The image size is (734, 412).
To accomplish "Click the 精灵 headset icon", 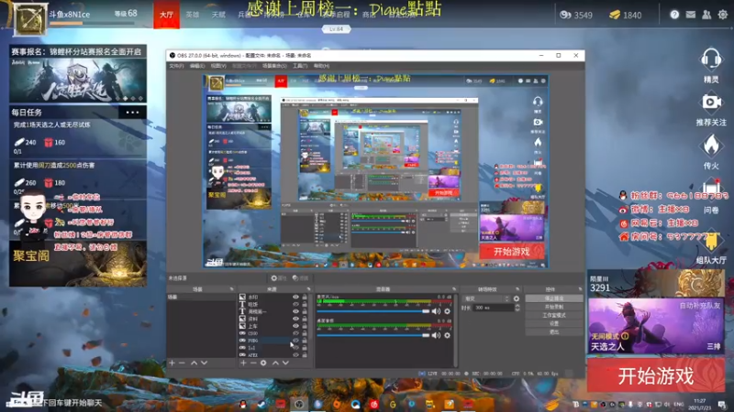I will pos(710,60).
